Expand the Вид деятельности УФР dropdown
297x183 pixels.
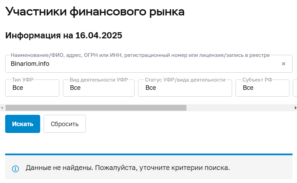pyautogui.click(x=99, y=88)
